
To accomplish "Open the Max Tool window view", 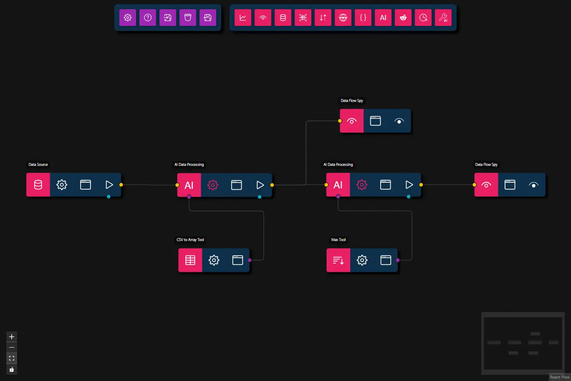I will [385, 260].
